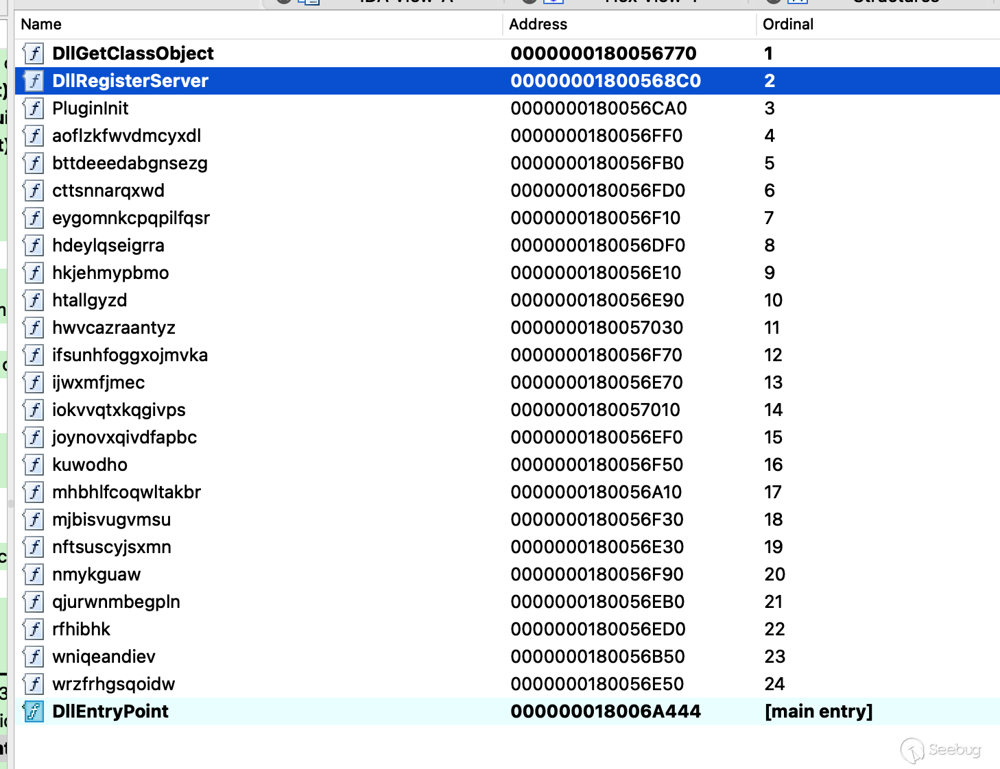Viewport: 1000px width, 769px height.
Task: Select the function icon next to hwvcazraantyz
Action: tap(34, 327)
